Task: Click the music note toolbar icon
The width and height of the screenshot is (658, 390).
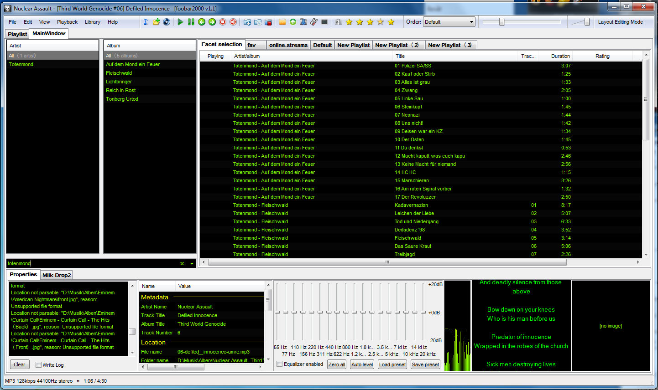Action: point(146,22)
